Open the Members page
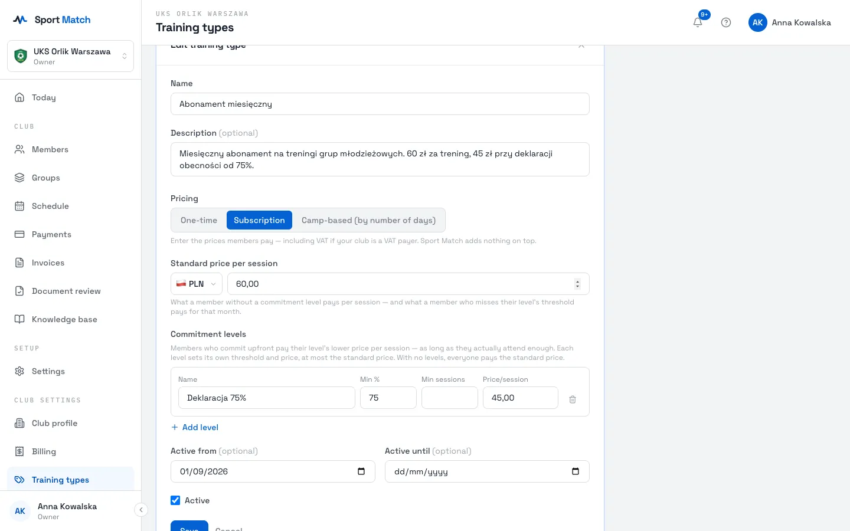This screenshot has width=850, height=531. 71,149
